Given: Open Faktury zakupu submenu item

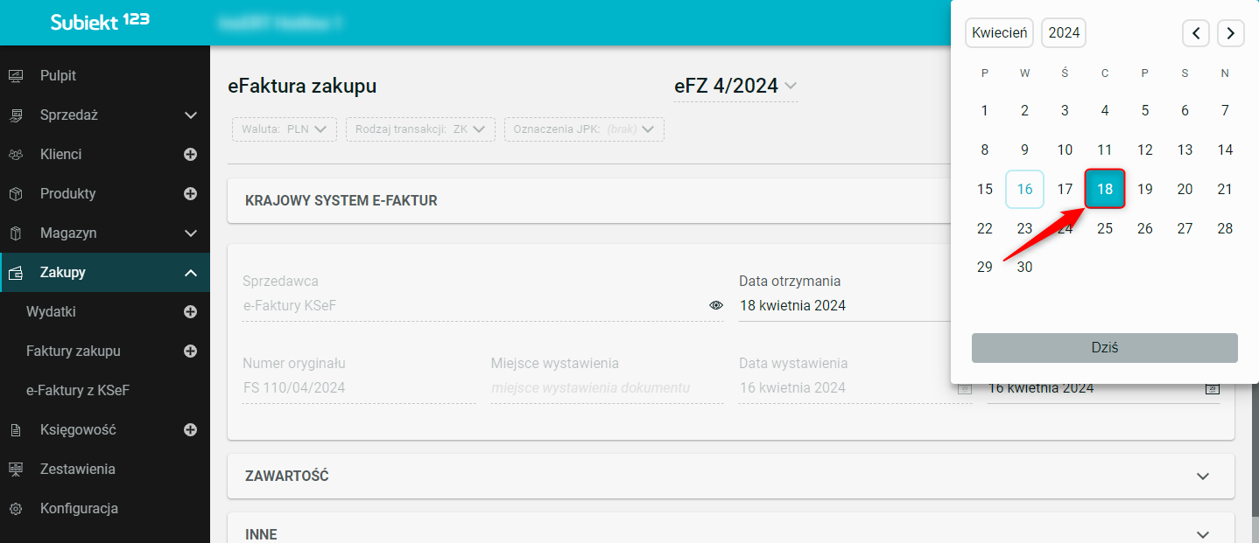Looking at the screenshot, I should (x=74, y=352).
